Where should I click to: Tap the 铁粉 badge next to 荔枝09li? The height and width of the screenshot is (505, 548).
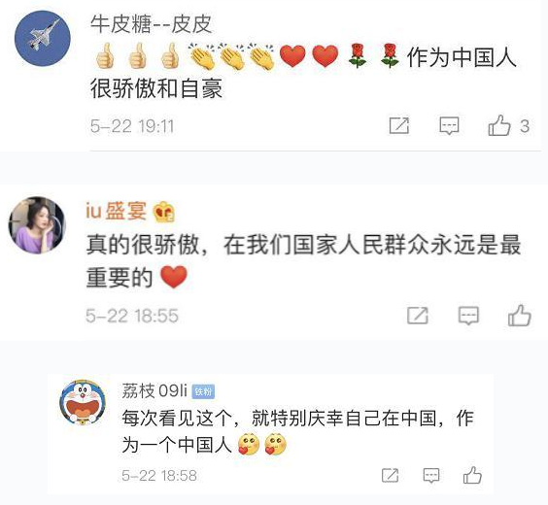203,391
